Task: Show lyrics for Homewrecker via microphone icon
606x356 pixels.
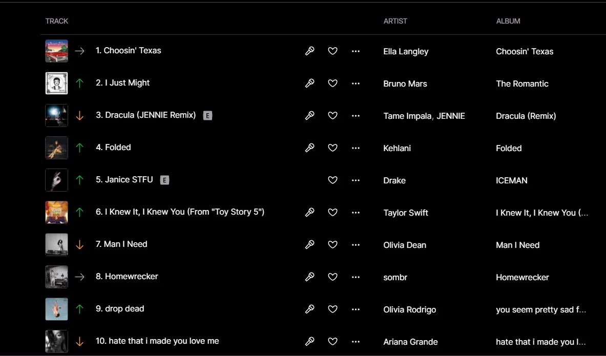Action: click(309, 277)
